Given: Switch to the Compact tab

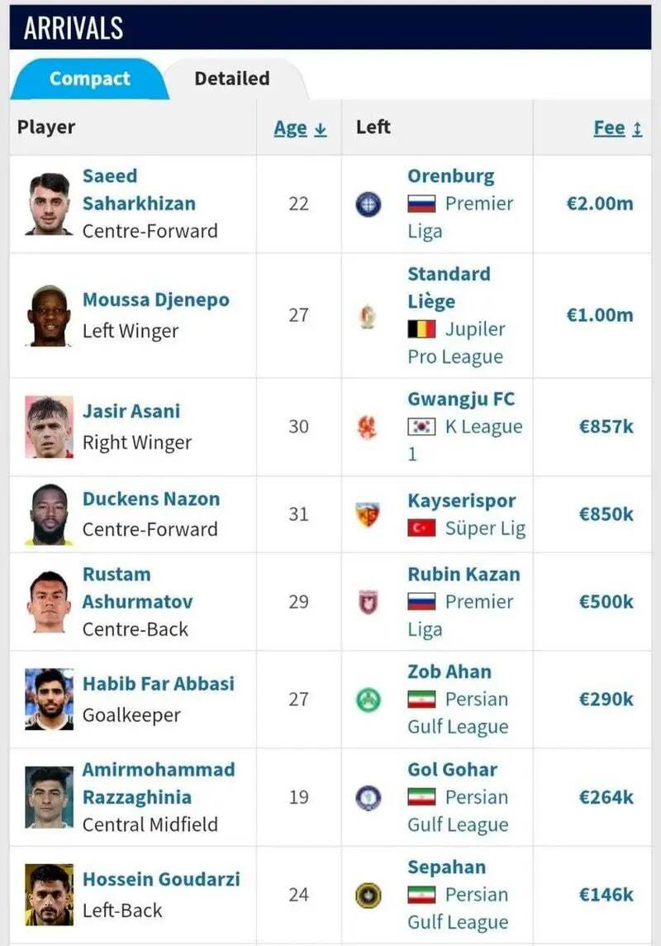Looking at the screenshot, I should coord(89,79).
